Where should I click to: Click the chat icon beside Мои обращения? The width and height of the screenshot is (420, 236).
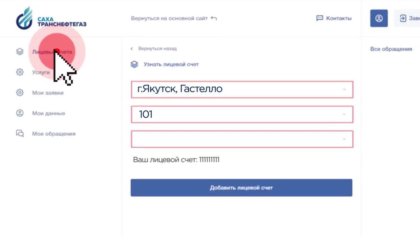[20, 134]
